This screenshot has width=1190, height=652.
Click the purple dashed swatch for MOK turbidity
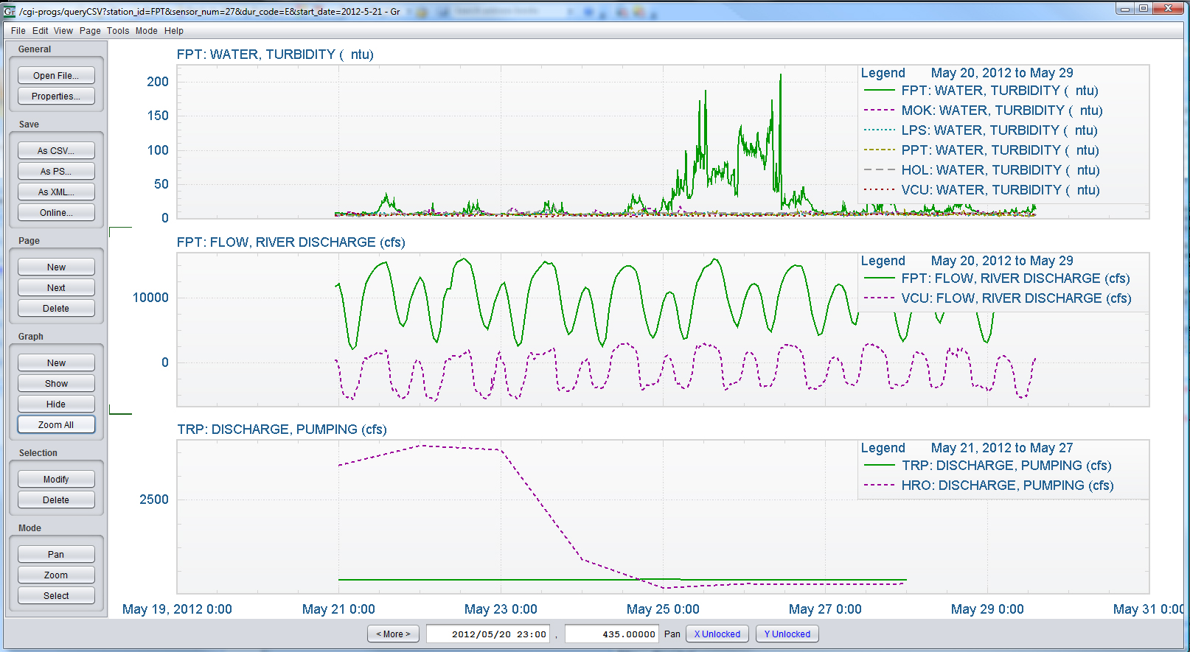point(879,111)
